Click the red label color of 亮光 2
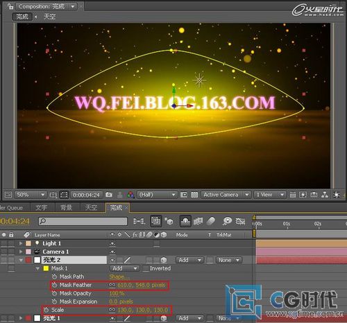The width and height of the screenshot is (347, 323). coord(28,260)
